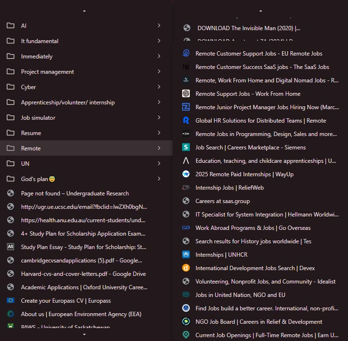Expand the God's plan folder chevron

point(159,179)
